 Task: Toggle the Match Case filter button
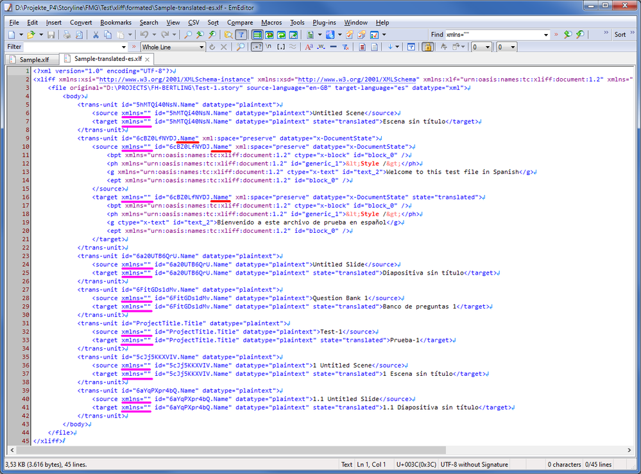tap(309, 47)
